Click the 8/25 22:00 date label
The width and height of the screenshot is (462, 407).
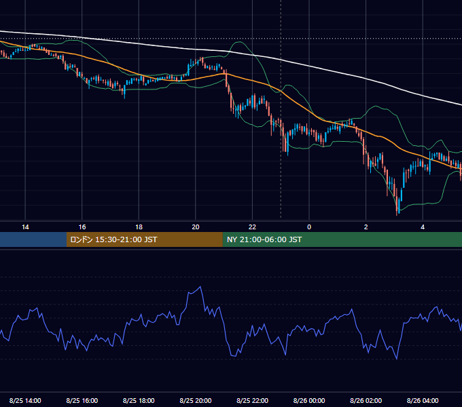pos(253,400)
